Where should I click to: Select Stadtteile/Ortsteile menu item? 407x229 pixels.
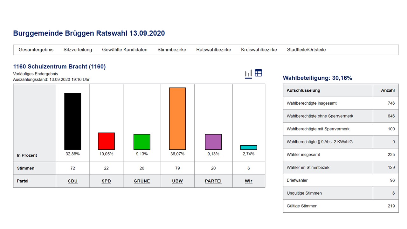coord(306,50)
